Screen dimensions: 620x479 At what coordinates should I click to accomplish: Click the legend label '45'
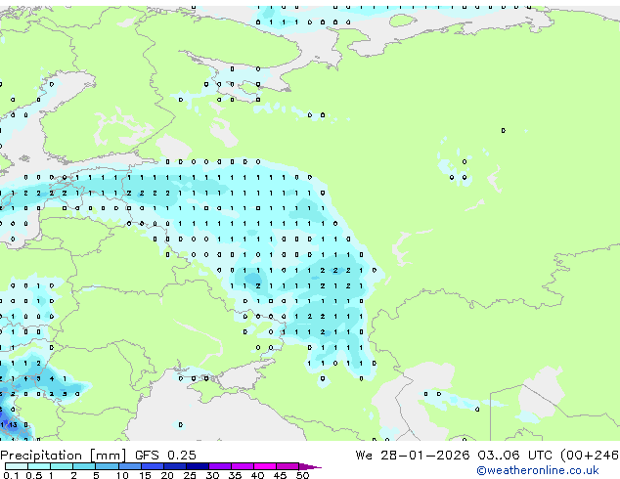pos(280,475)
